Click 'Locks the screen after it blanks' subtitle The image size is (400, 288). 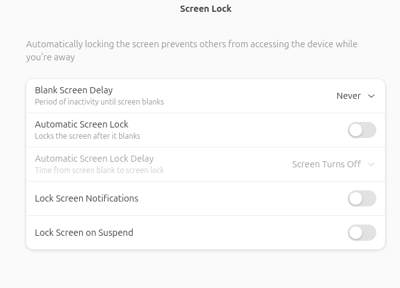tap(87, 136)
